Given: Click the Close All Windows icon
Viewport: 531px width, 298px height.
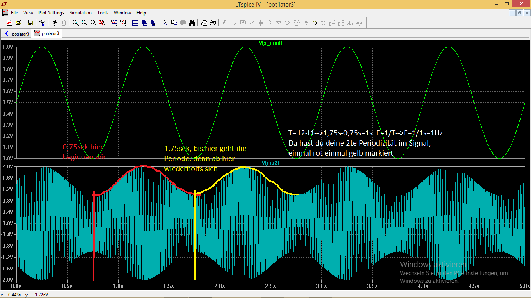Looking at the screenshot, I should point(153,23).
